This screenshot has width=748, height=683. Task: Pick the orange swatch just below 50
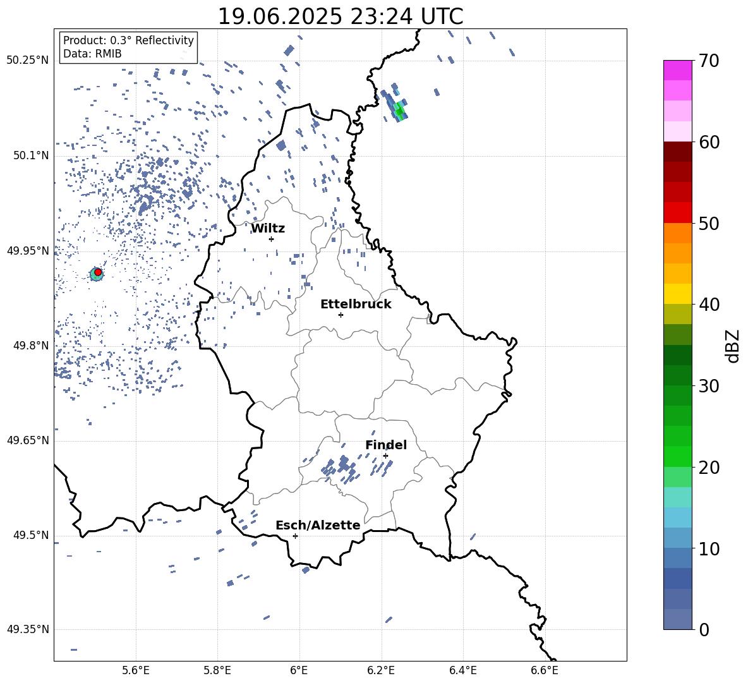677,233
